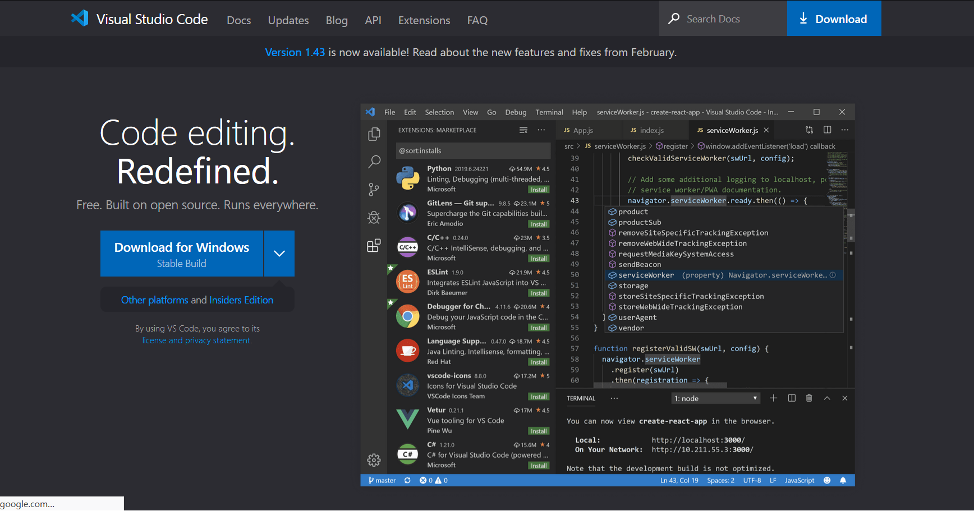
Task: Open editor more actions ellipsis
Action: [x=845, y=130]
